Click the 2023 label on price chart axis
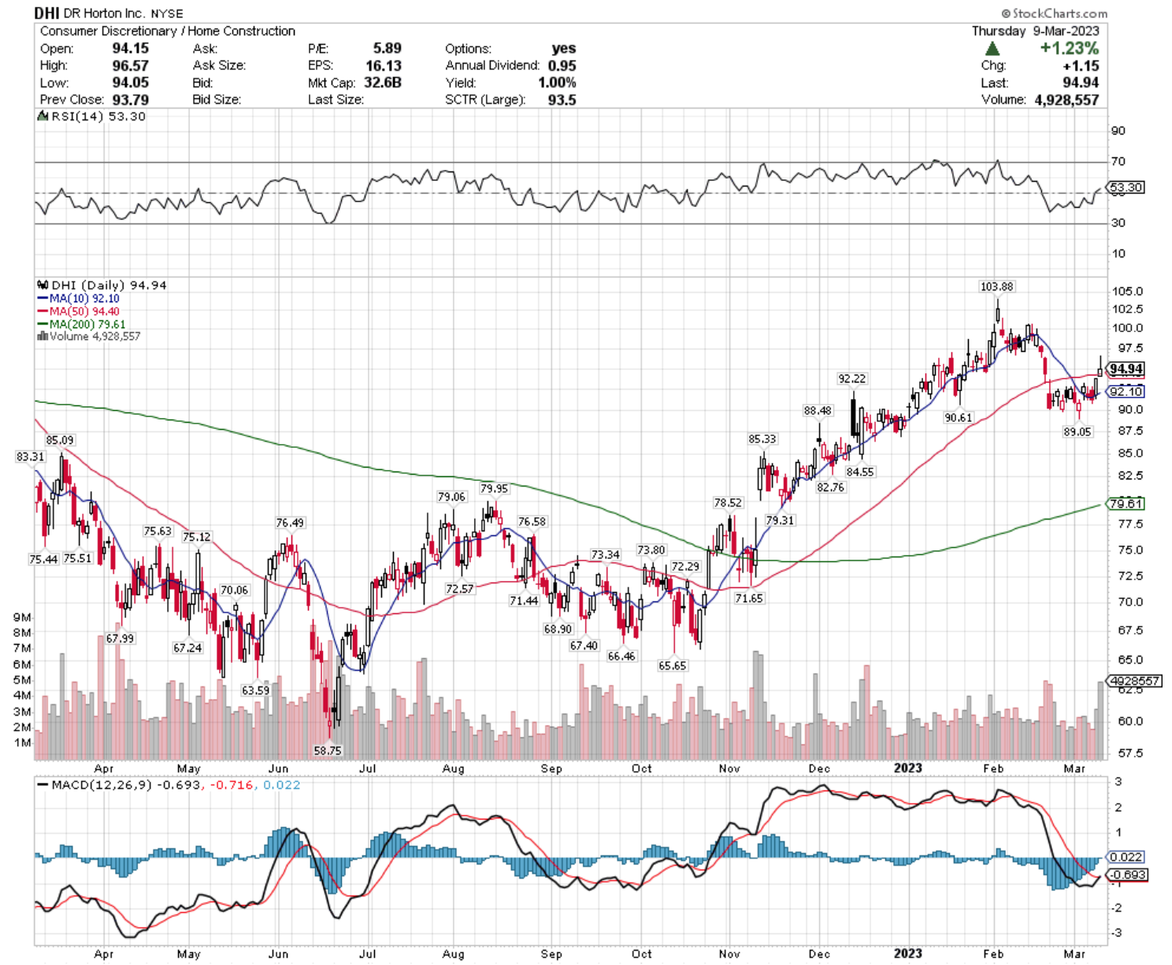1172x965 pixels. (x=907, y=768)
